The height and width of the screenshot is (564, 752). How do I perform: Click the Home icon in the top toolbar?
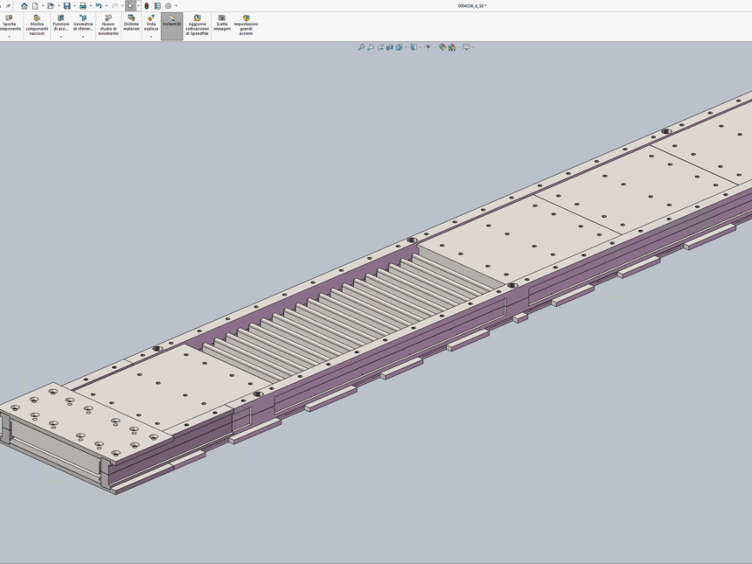click(24, 5)
